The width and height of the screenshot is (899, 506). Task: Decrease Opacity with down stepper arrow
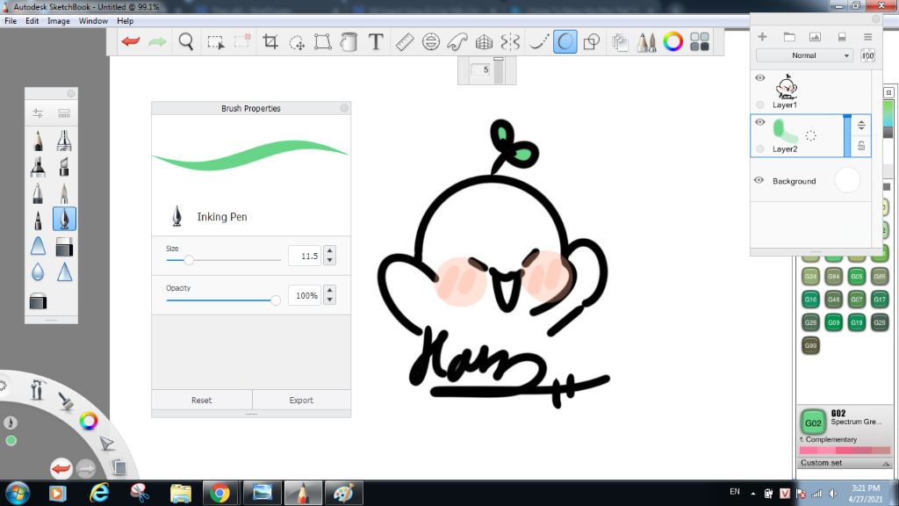330,300
